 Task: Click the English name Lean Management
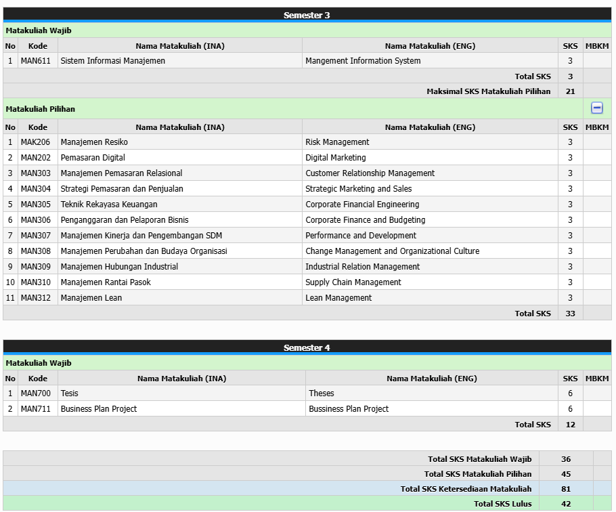tap(338, 298)
